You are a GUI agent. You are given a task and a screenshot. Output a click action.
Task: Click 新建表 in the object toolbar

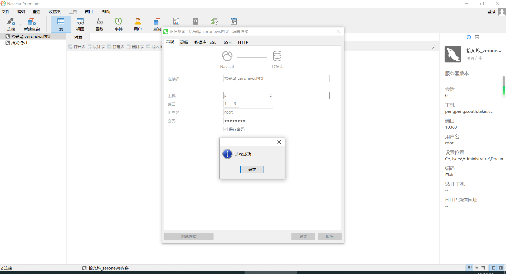tap(116, 47)
